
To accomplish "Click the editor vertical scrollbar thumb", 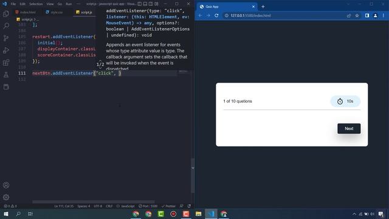I will point(193,175).
